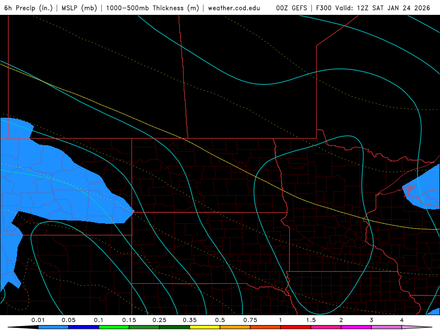Click the '0.01' legend value

[x=38, y=320]
